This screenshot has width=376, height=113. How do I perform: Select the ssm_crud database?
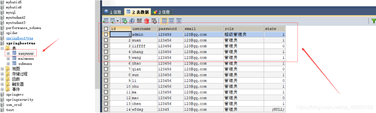14,105
